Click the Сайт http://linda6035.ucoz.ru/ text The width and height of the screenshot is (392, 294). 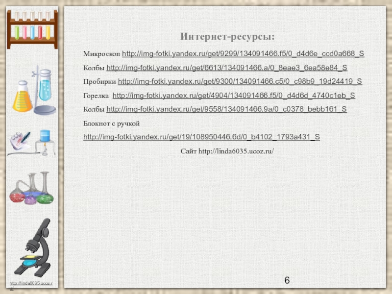(227, 151)
